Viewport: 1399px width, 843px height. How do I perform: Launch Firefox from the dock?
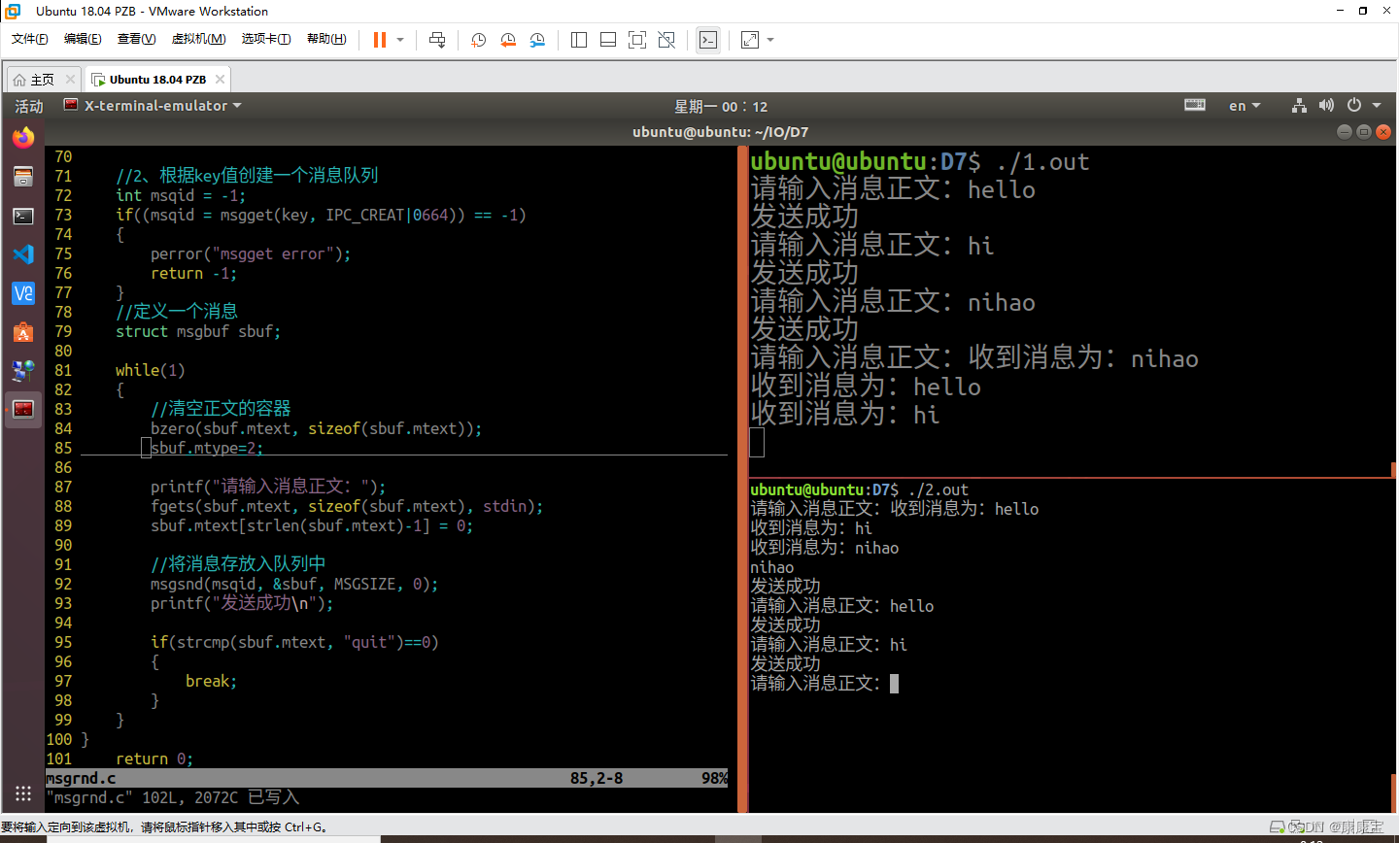(23, 138)
